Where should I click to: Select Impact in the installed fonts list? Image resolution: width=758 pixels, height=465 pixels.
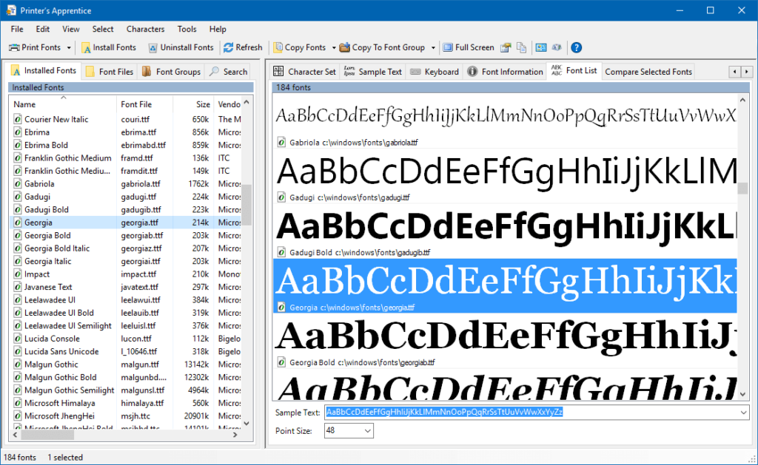click(x=37, y=274)
